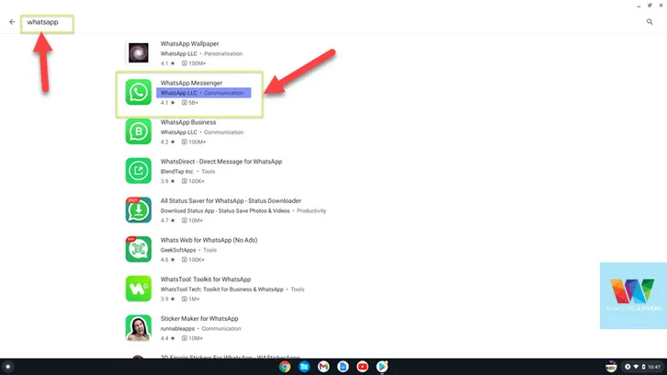Launch Chrome from the shelf
Viewport: 667px width, 375px height.
click(x=285, y=366)
